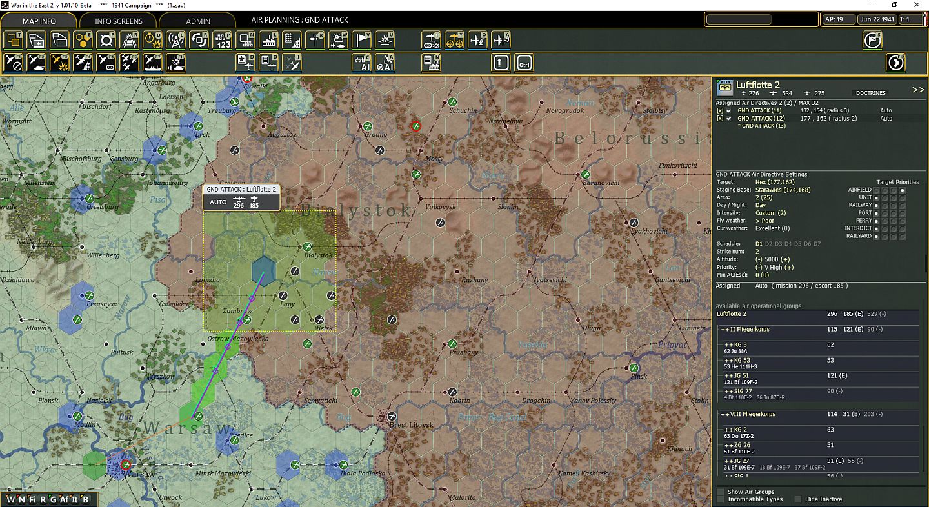Image resolution: width=929 pixels, height=507 pixels.
Task: Select the ground attack air mode icon (plane with explosion)
Action: (60, 63)
